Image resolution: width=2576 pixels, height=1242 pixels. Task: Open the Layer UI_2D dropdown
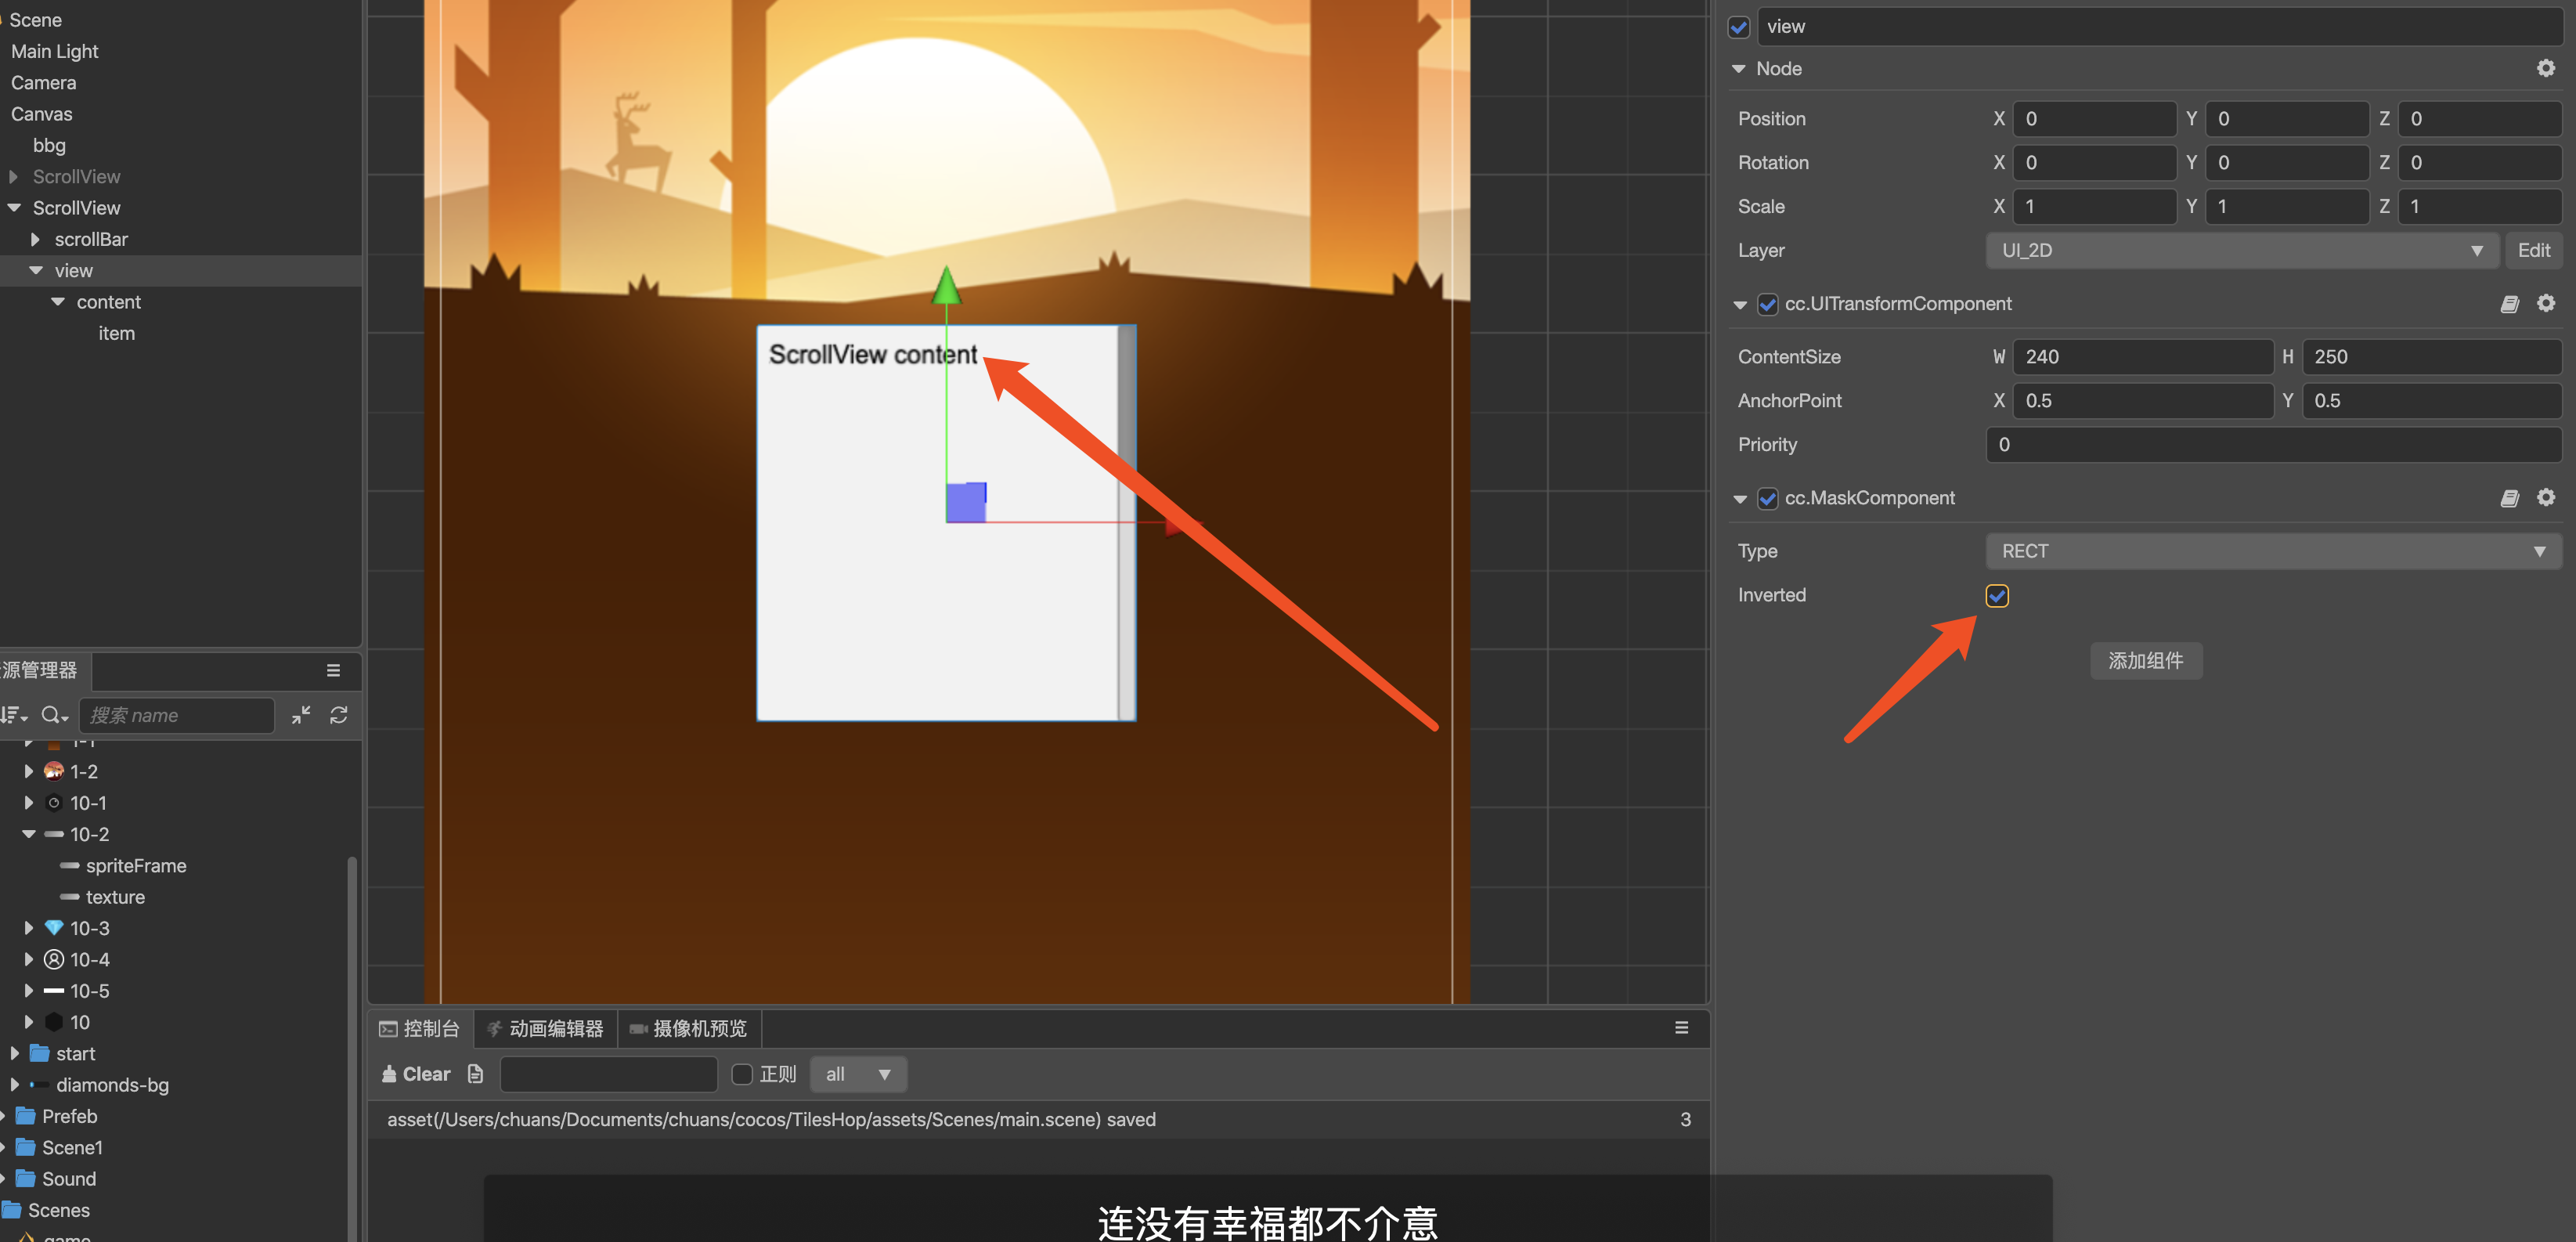2241,251
